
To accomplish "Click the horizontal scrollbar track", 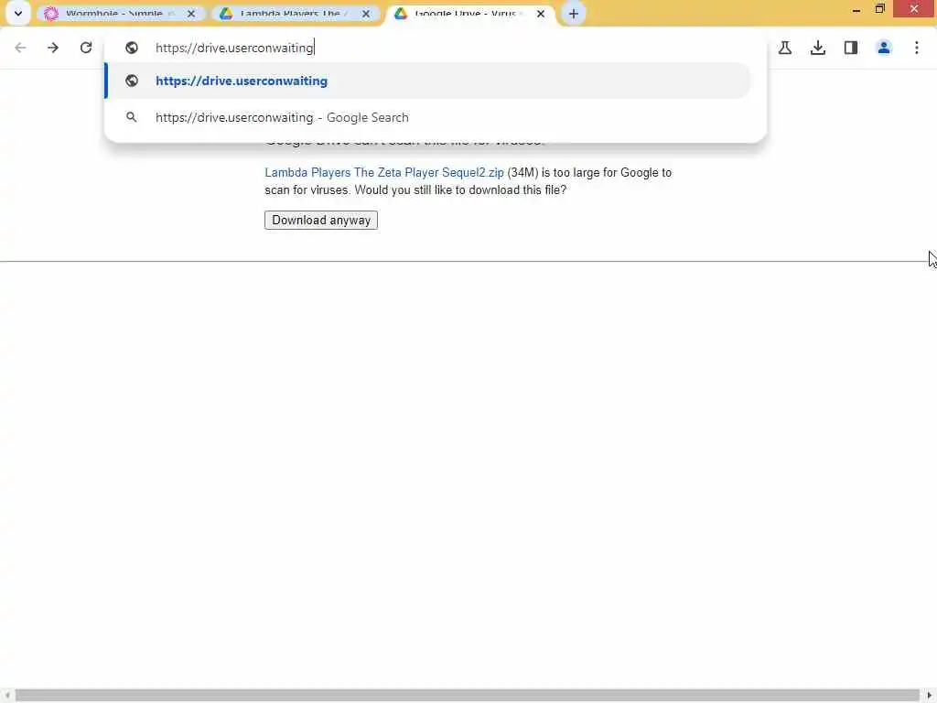I will (468, 696).
